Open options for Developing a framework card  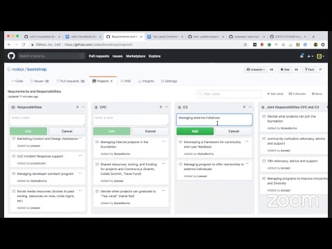(247, 141)
